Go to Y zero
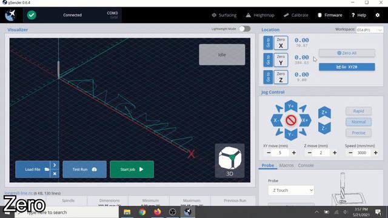This screenshot has height=218, width=388. tap(268, 60)
